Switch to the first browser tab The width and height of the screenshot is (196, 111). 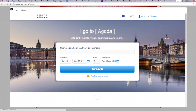tap(2, 1)
